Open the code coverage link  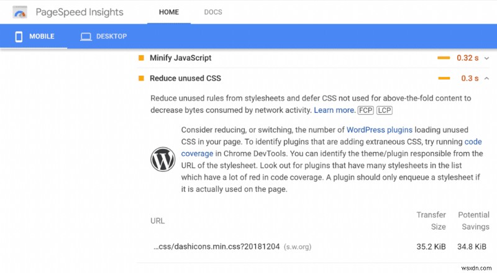click(331, 148)
